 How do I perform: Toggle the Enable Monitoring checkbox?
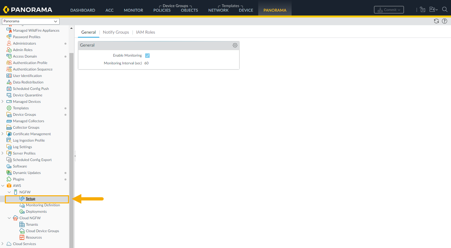click(147, 56)
